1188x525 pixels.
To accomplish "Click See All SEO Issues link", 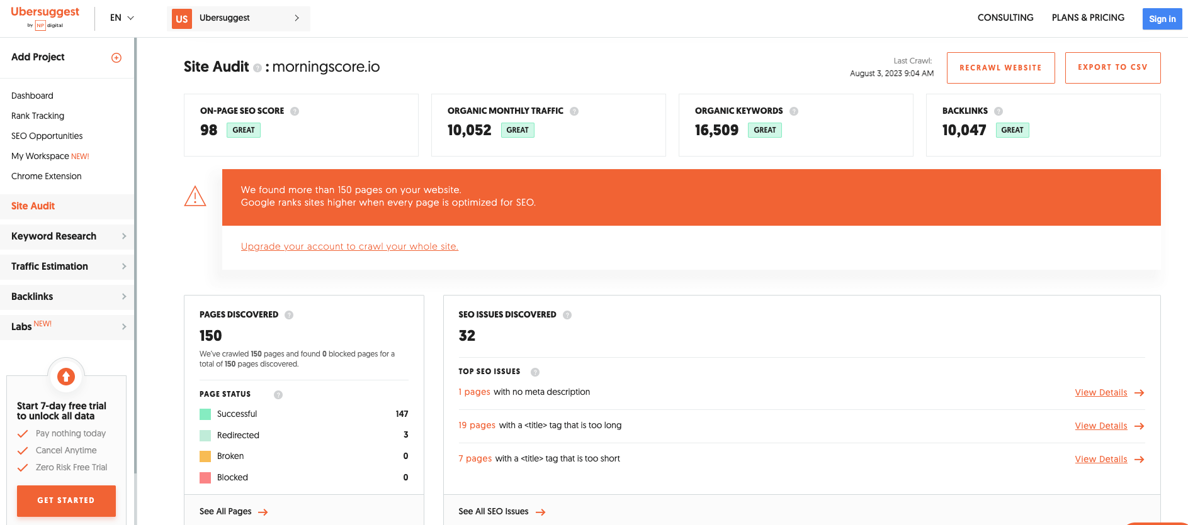I will pyautogui.click(x=494, y=512).
